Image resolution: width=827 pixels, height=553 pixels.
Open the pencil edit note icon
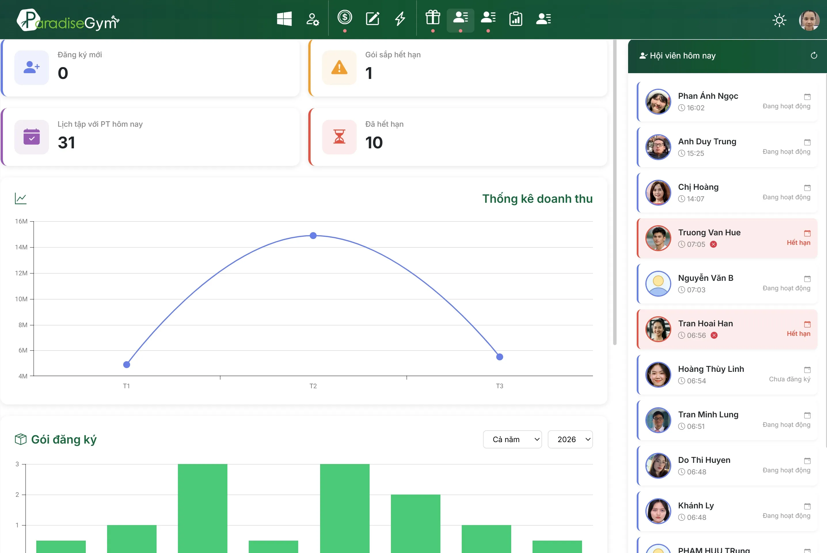click(372, 19)
